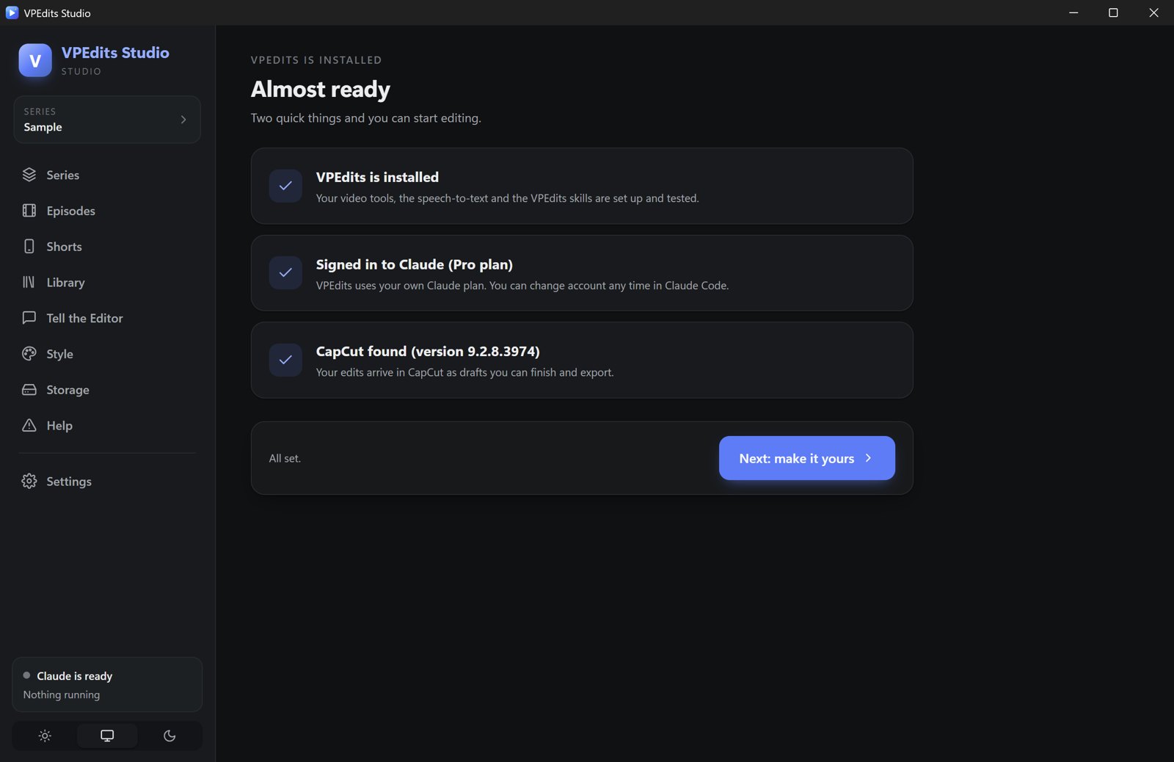Screen dimensions: 1174x762
Task: Select system theme monitor toggle
Action: 107,736
